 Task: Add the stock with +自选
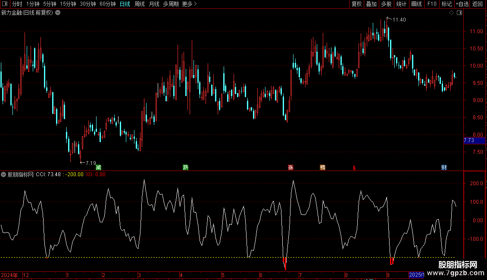(x=462, y=4)
